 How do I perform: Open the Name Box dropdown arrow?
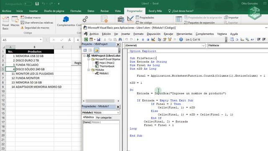[41, 40]
